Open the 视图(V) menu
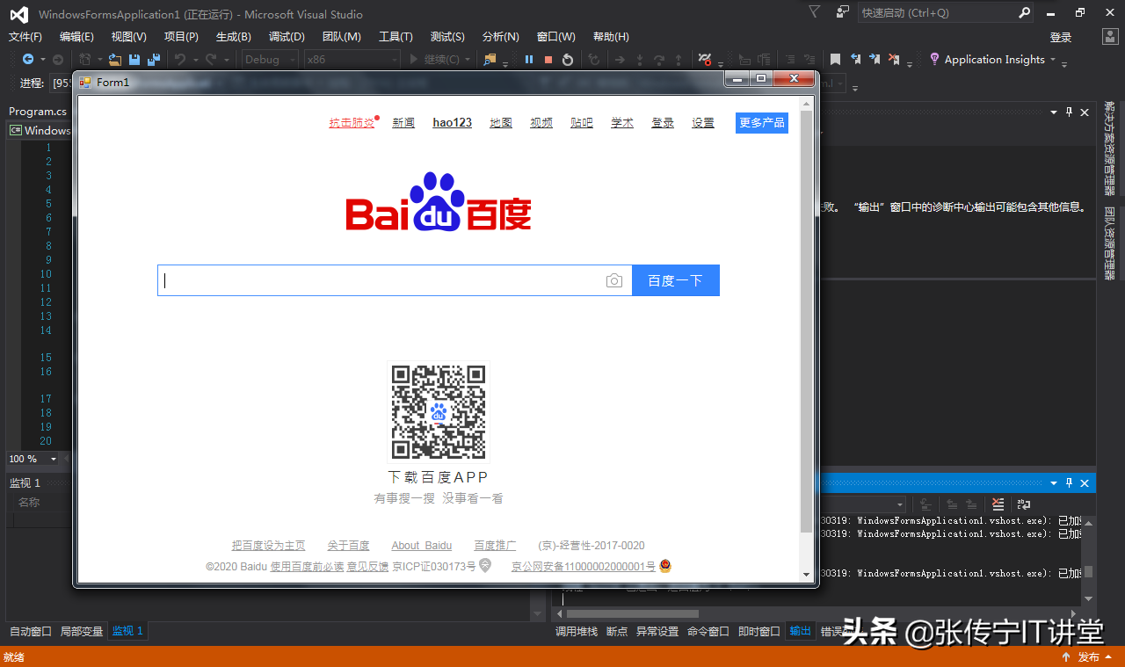 point(129,37)
